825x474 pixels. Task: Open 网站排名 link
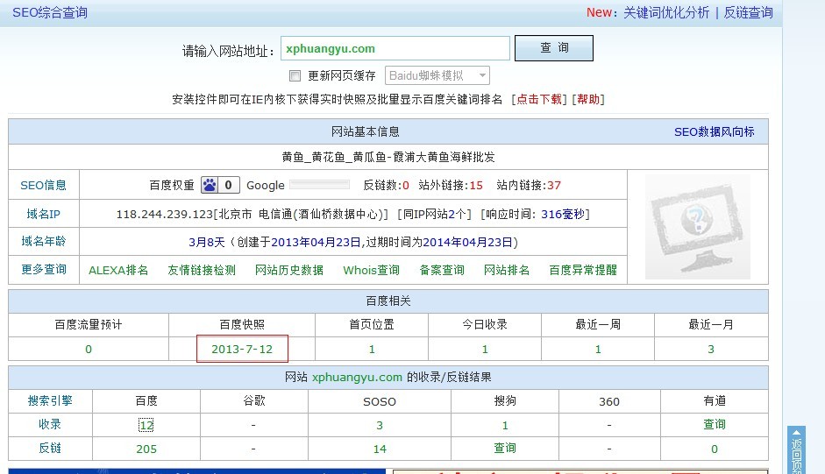point(507,271)
